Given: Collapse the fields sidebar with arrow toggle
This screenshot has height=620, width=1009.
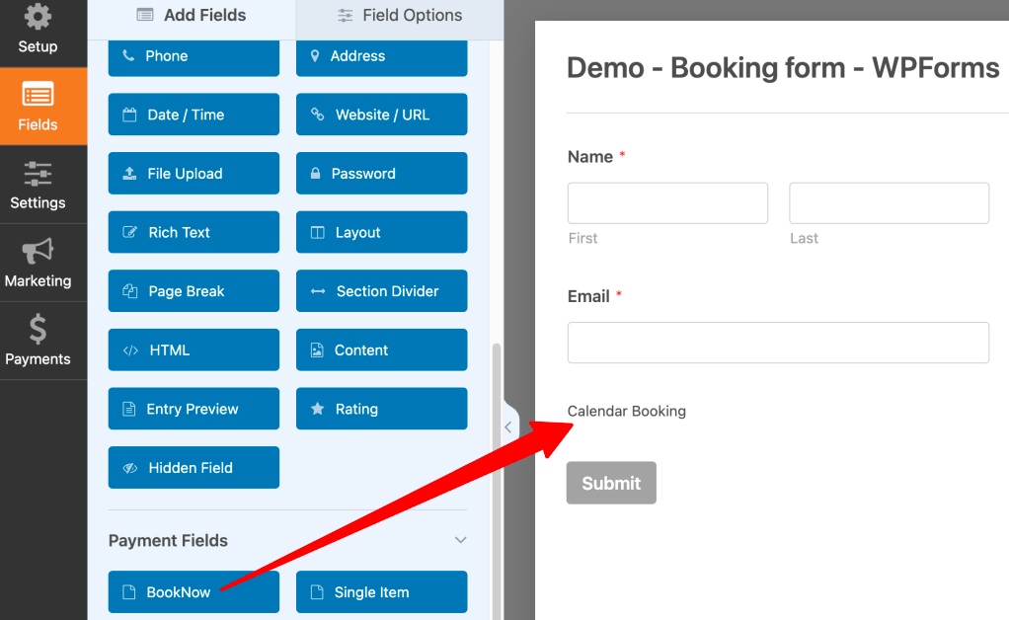Looking at the screenshot, I should pyautogui.click(x=508, y=427).
